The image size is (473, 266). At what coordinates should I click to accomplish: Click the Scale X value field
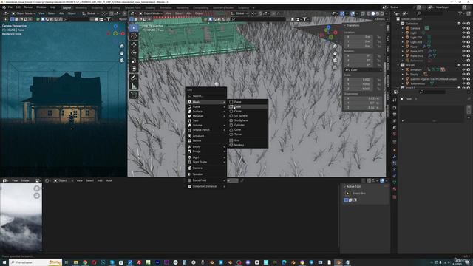(x=358, y=80)
